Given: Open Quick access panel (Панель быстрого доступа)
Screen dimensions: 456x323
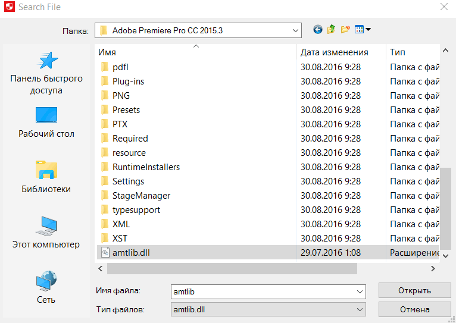Looking at the screenshot, I should tap(46, 73).
